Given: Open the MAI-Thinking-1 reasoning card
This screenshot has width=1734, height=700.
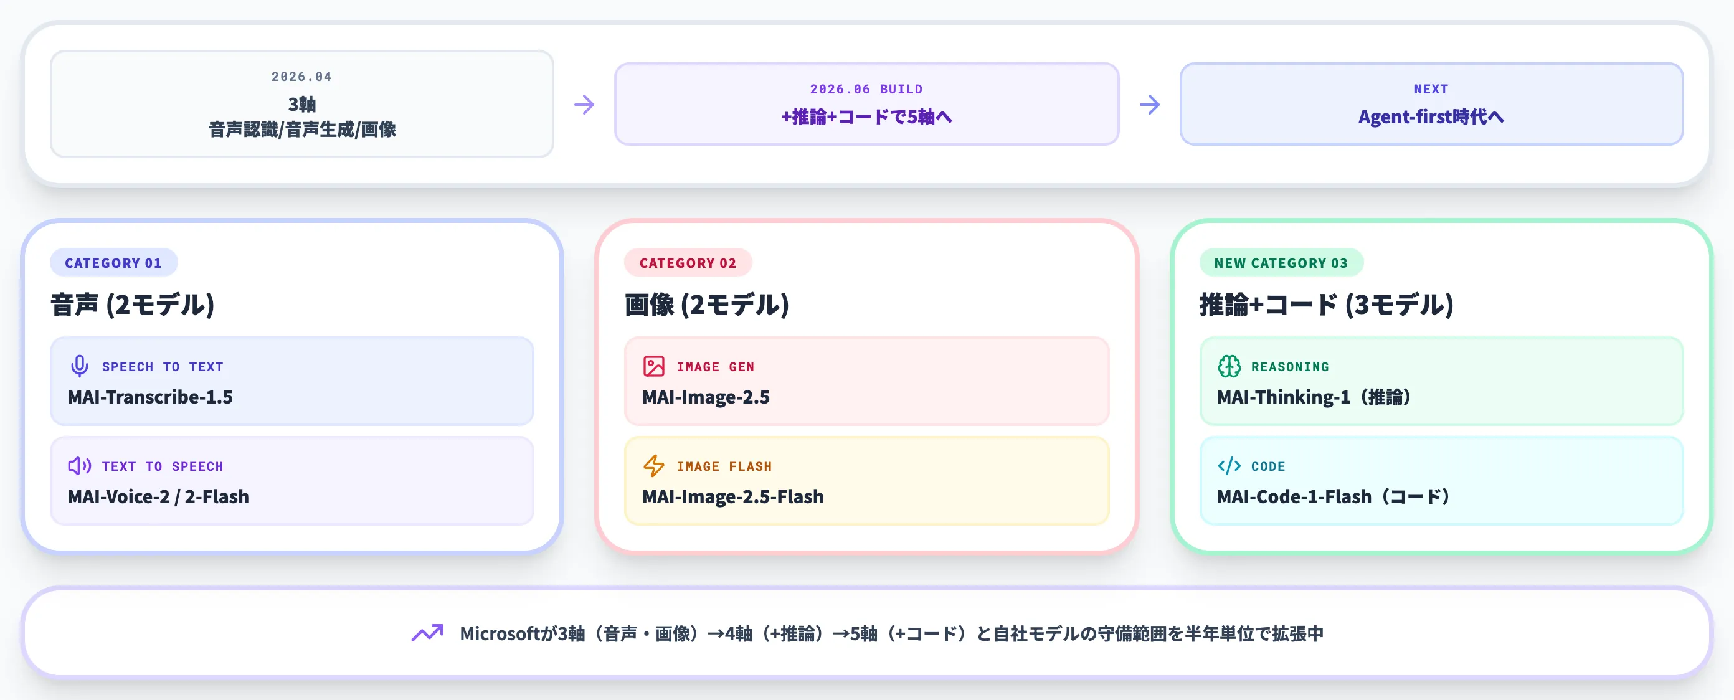Looking at the screenshot, I should pos(1441,381).
